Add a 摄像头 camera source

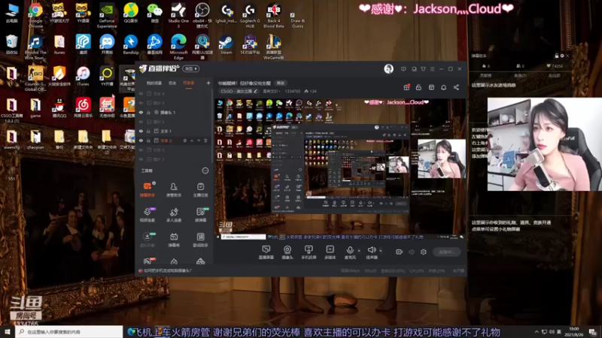(x=287, y=252)
